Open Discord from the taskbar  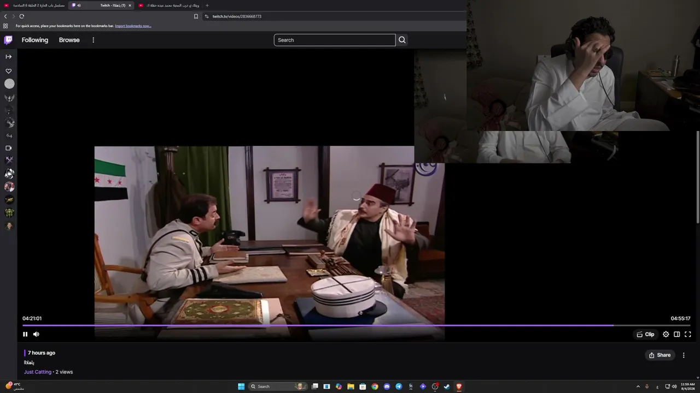click(387, 386)
